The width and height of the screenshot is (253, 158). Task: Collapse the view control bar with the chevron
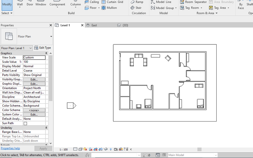point(131,149)
